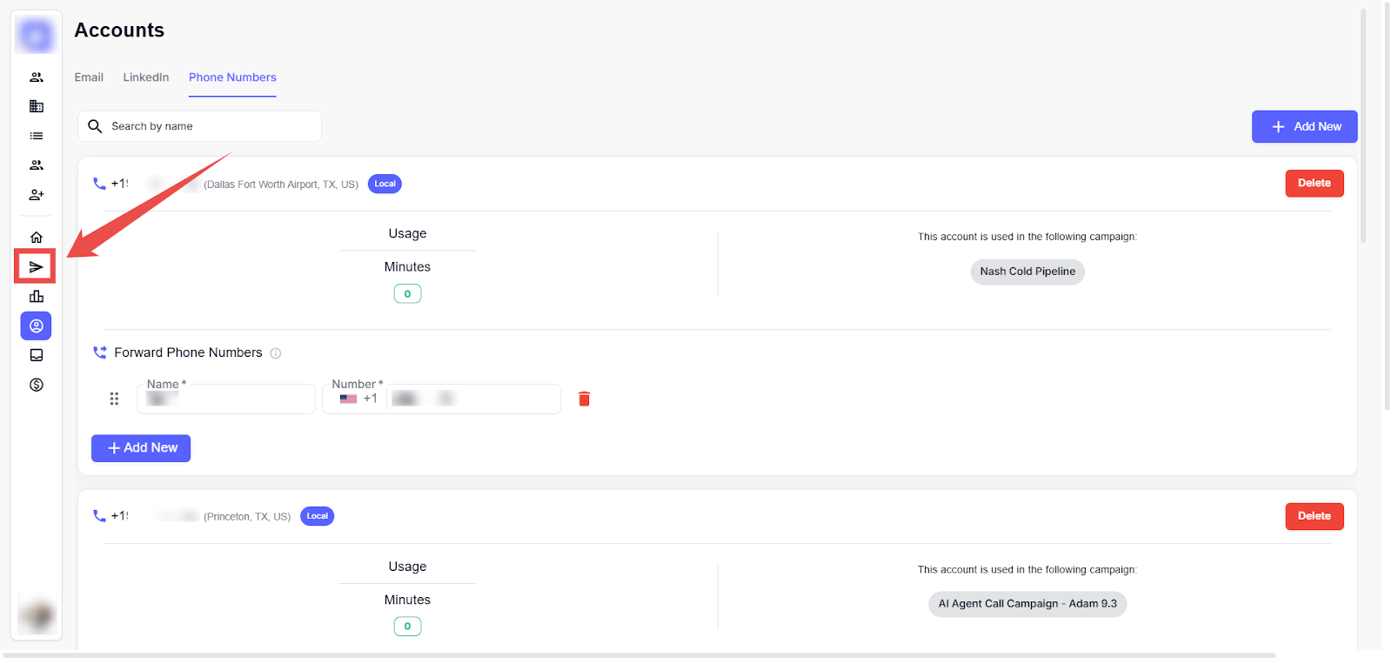Go to home via sidebar house icon
This screenshot has height=658, width=1392.
[x=36, y=237]
